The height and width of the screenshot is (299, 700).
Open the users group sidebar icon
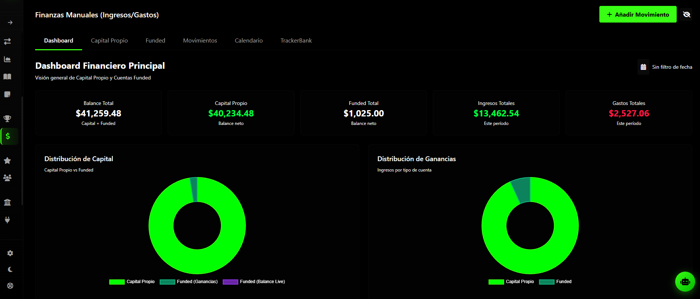click(x=7, y=178)
